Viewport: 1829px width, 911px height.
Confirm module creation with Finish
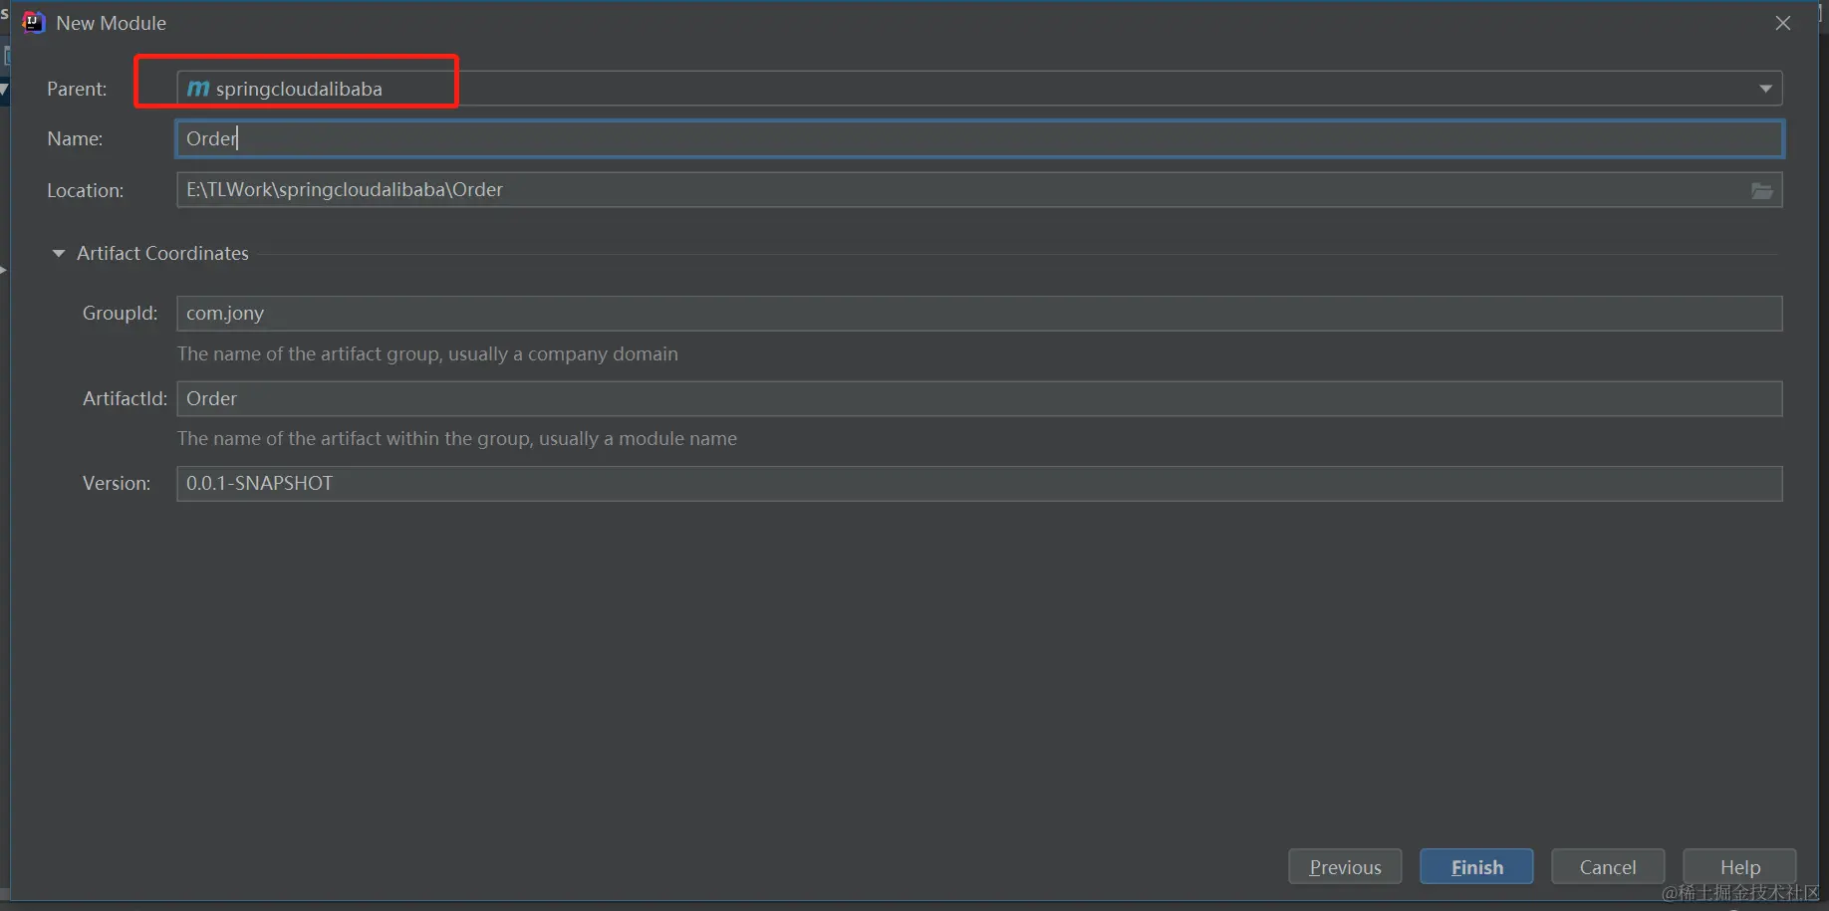1476,867
